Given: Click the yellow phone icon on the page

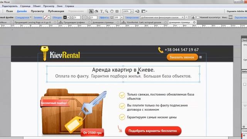Looking at the screenshot, I should [161, 50].
